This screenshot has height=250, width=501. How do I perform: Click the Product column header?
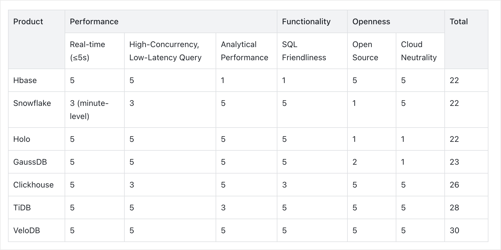28,22
